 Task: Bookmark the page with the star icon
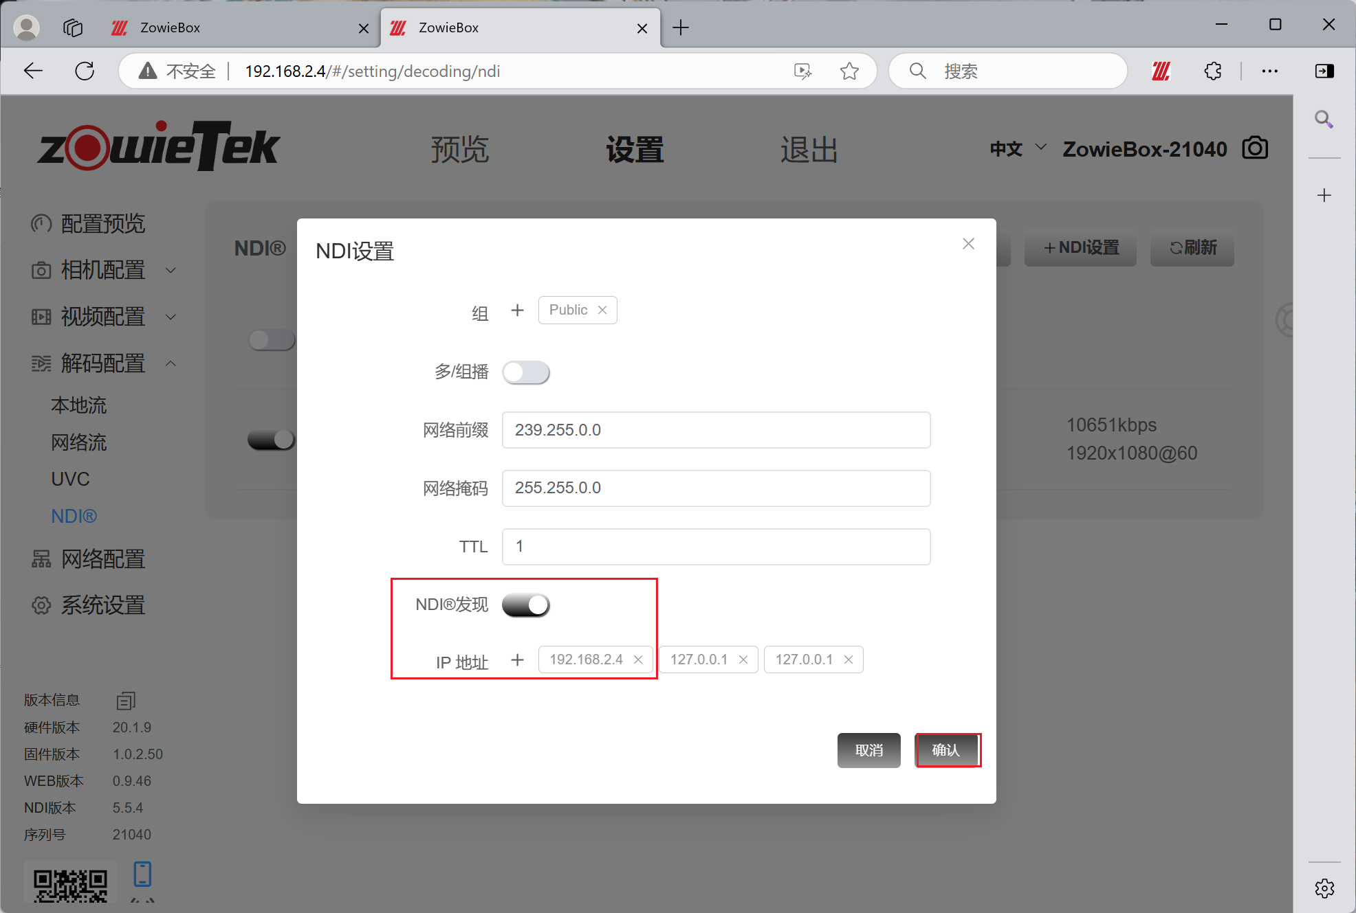(849, 71)
